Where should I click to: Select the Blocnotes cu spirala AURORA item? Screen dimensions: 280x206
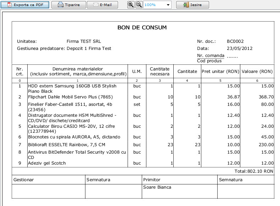74,137
